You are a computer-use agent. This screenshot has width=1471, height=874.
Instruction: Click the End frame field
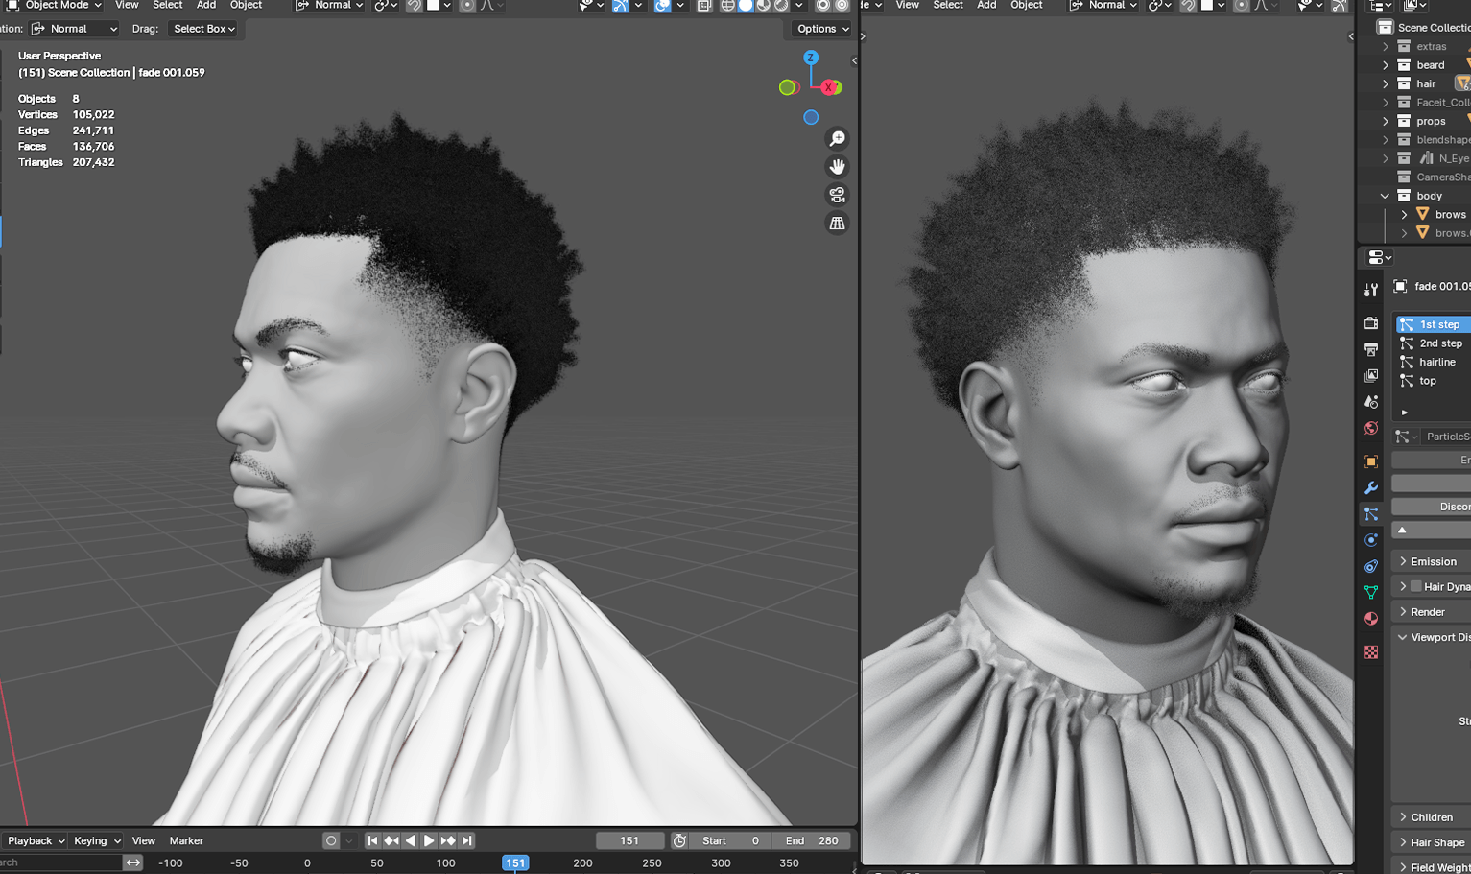(x=812, y=840)
